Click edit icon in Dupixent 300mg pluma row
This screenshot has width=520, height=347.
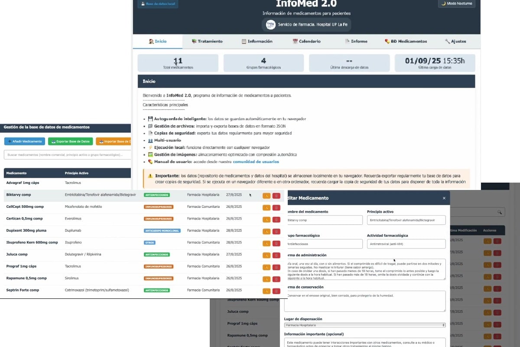[x=266, y=231]
